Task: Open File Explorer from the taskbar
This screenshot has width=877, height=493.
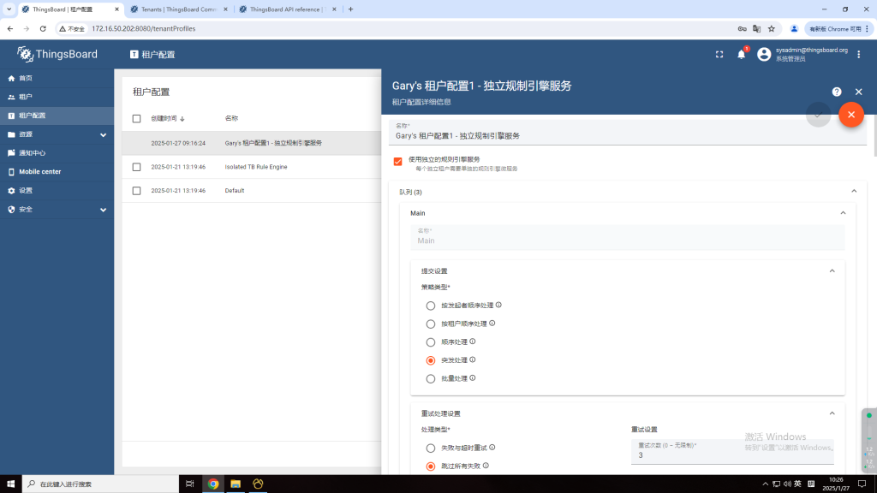Action: pyautogui.click(x=236, y=484)
